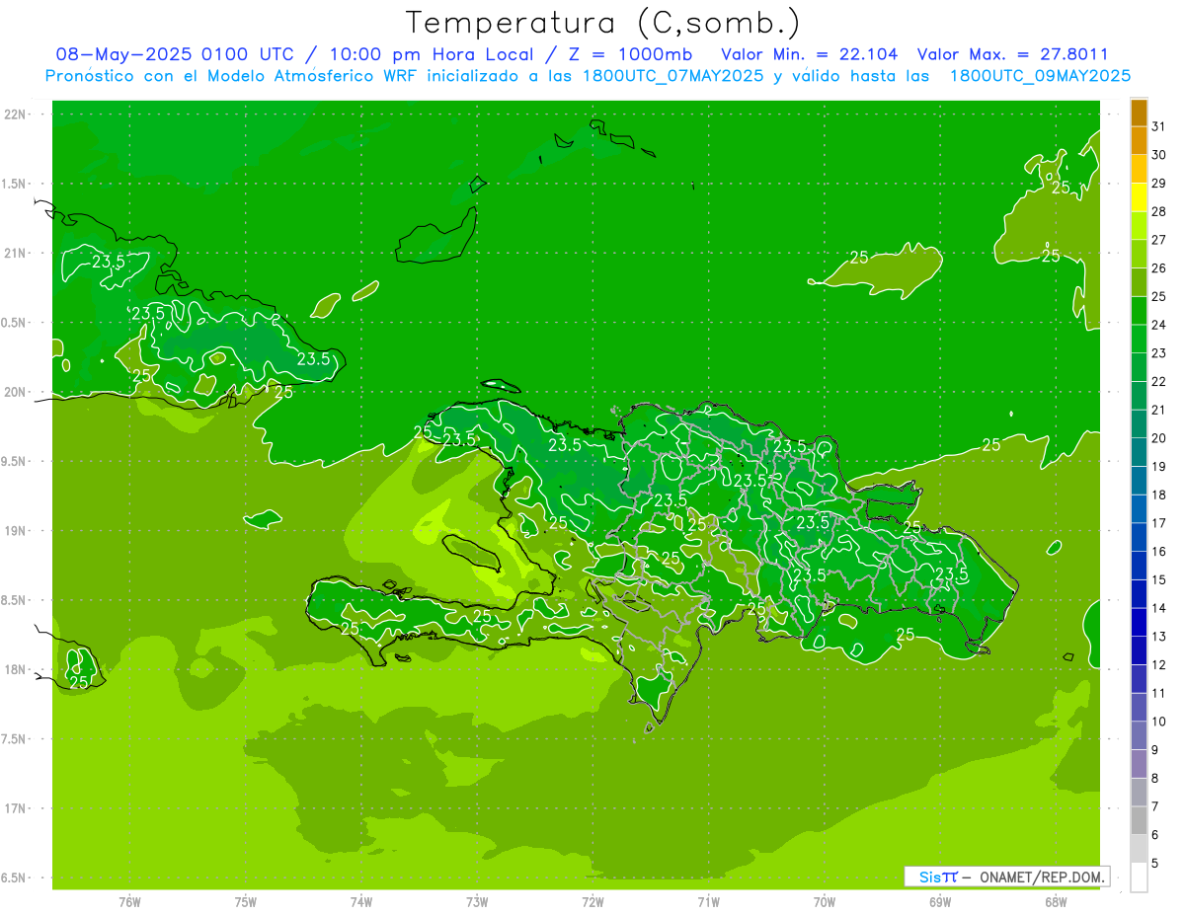This screenshot has width=1185, height=915.
Task: Click the "72W" longitude axis label
Action: coord(592,902)
